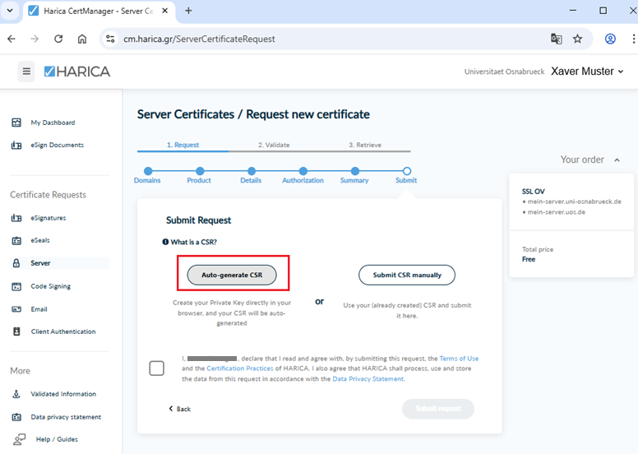Click the Submit CSR manually button
Image resolution: width=638 pixels, height=454 pixels.
tap(407, 276)
